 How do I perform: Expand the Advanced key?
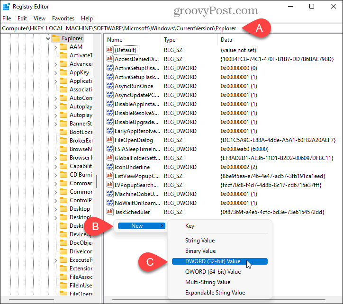pos(55,64)
